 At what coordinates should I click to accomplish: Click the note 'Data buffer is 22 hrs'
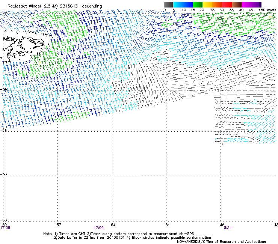tap(76, 238)
